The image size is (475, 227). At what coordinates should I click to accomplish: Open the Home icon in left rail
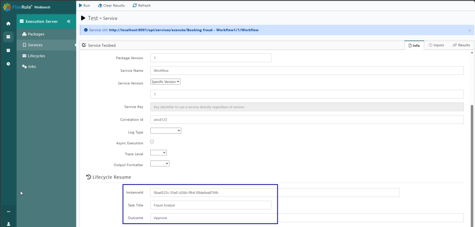pyautogui.click(x=8, y=24)
